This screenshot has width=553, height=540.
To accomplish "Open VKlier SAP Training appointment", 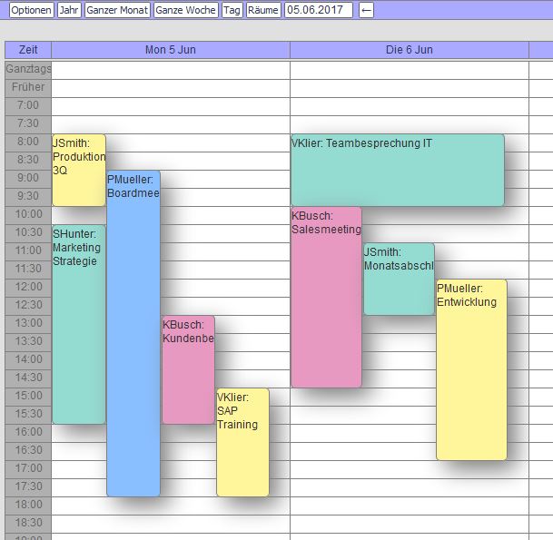I will pos(242,442).
